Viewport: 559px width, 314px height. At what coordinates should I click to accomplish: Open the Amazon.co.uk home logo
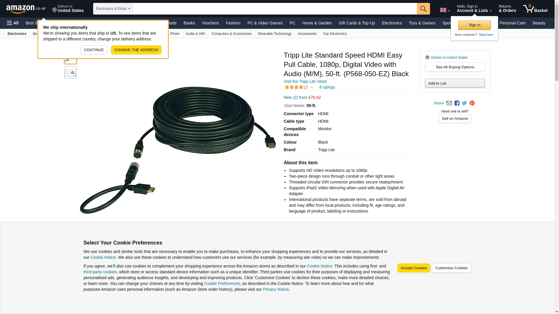point(26,9)
